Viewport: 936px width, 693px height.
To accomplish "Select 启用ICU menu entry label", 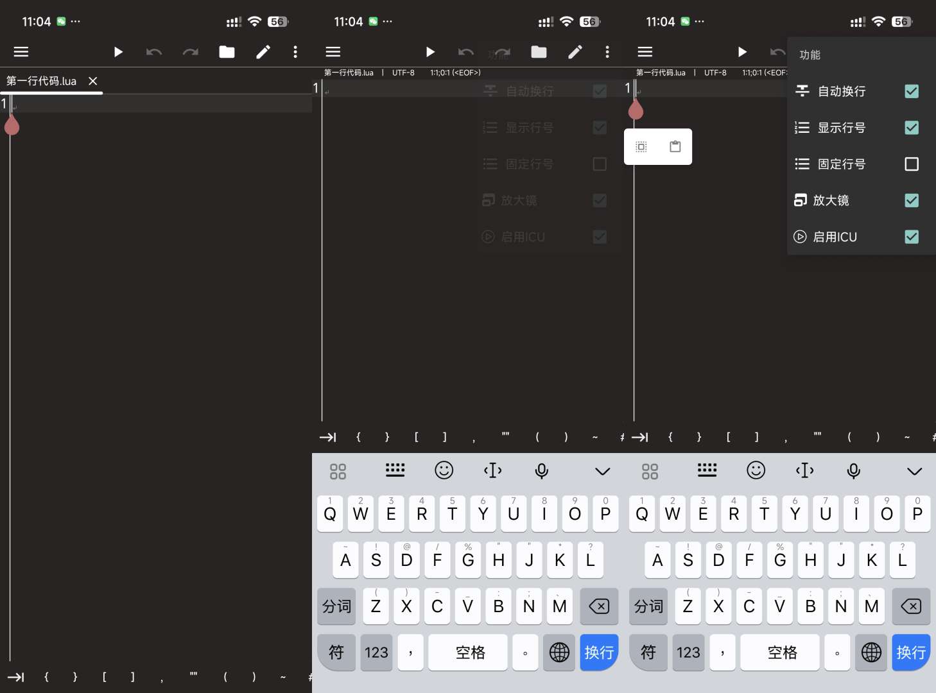I will [835, 237].
